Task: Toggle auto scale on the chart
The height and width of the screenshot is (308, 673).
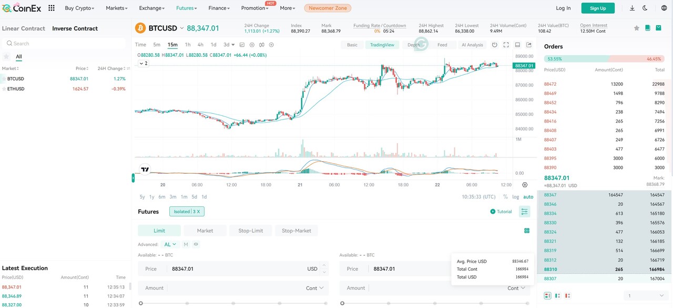Action: [x=528, y=197]
